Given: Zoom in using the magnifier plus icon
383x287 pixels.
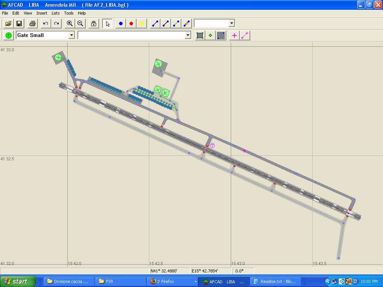Looking at the screenshot, I should point(70,24).
